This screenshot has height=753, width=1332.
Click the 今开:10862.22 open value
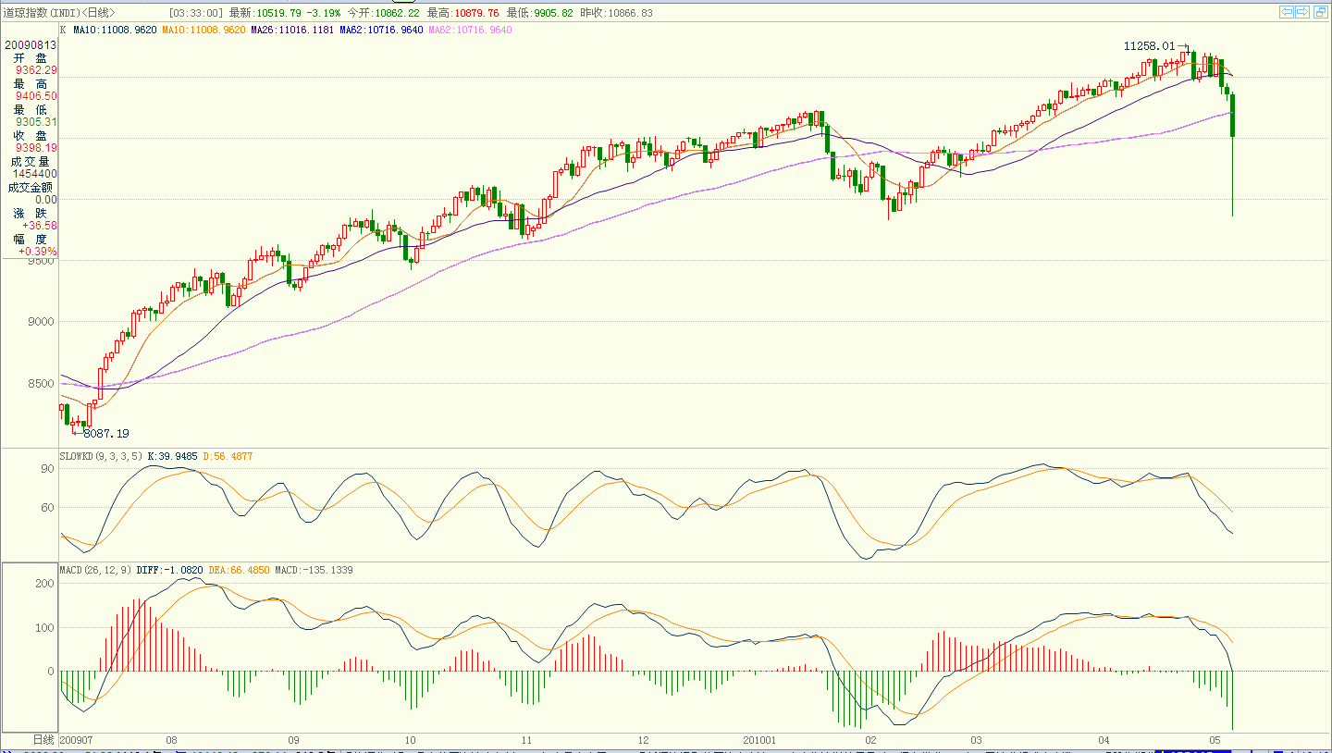tap(383, 13)
